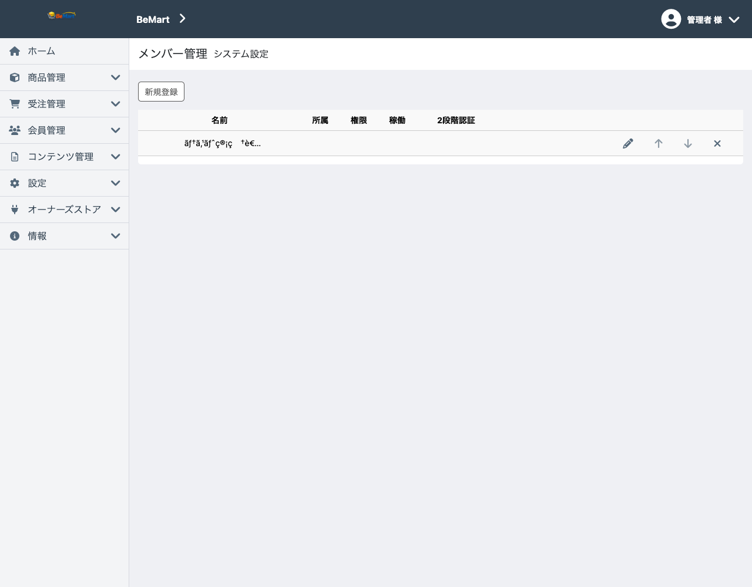The height and width of the screenshot is (587, 752).
Task: Click the admin user avatar icon
Action: pyautogui.click(x=671, y=19)
